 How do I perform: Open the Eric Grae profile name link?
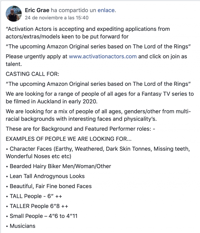37,10
